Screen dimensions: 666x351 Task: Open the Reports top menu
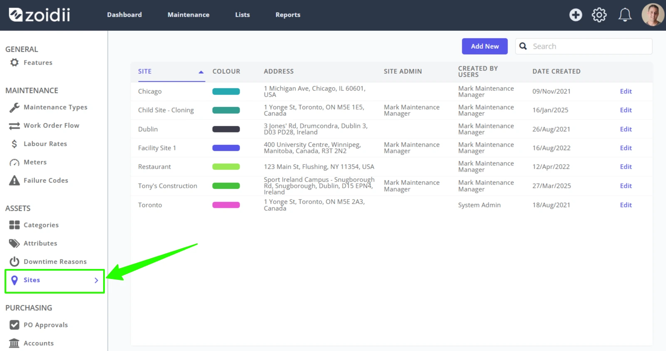288,15
